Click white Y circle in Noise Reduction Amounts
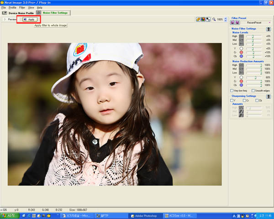Image resolution: width=274 pixels, height=219 pixels. coord(241,77)
